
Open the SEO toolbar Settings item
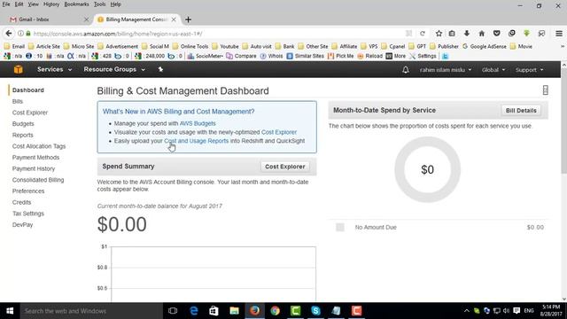pyautogui.click(x=423, y=56)
